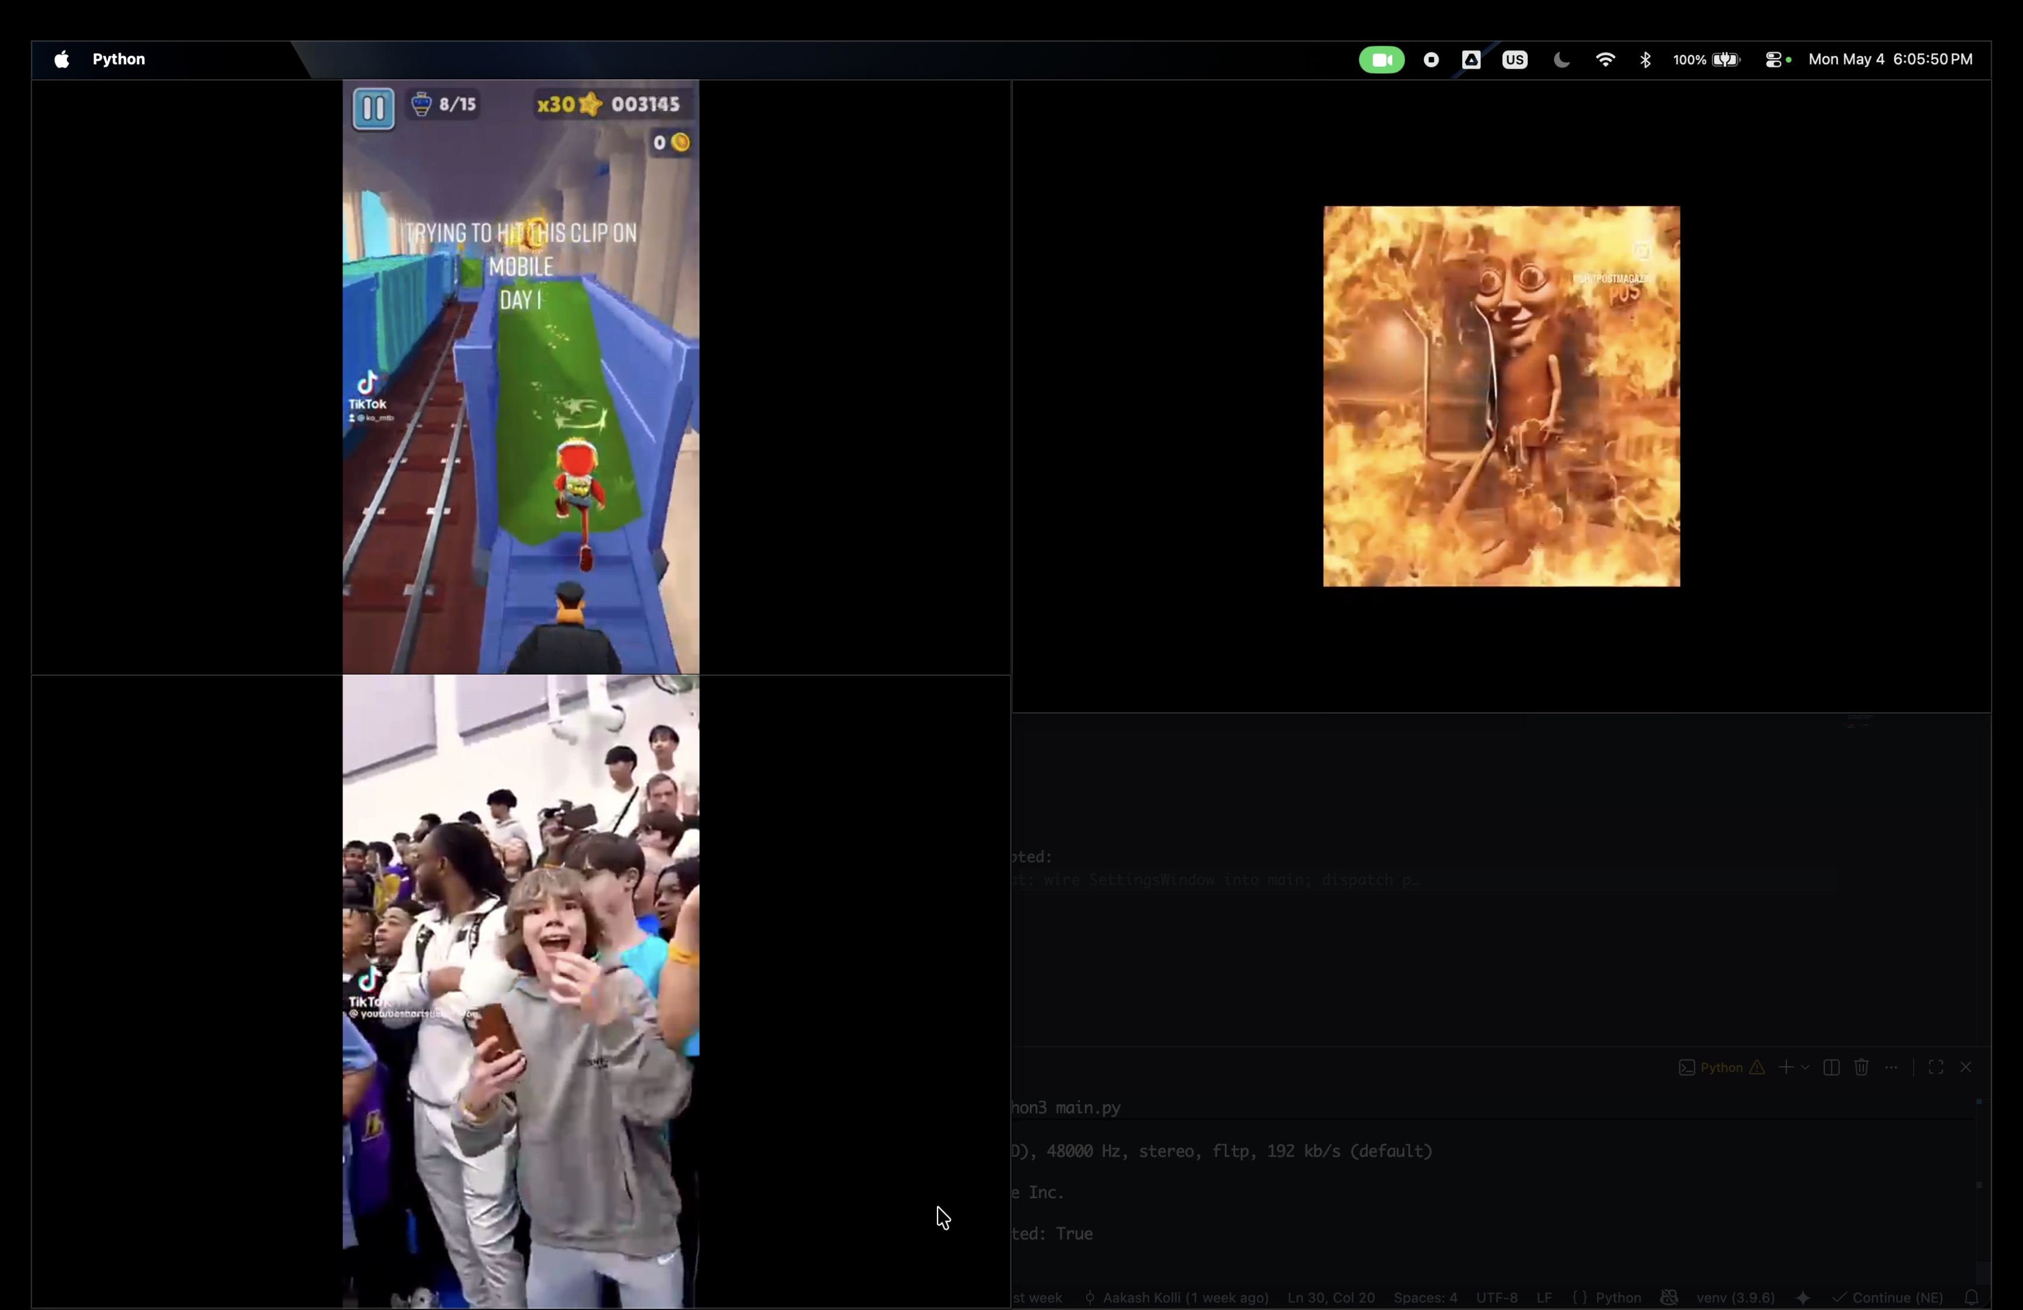Screen dimensions: 2023x1310
Task: Click the date and time clock
Action: click(1890, 60)
